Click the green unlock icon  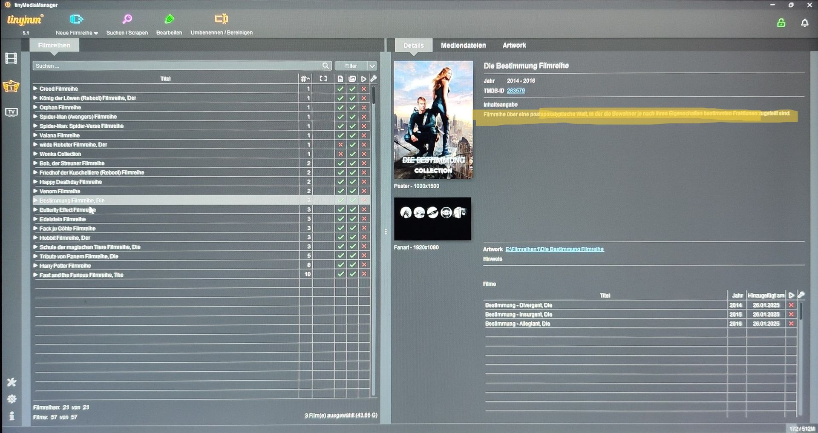[x=781, y=23]
